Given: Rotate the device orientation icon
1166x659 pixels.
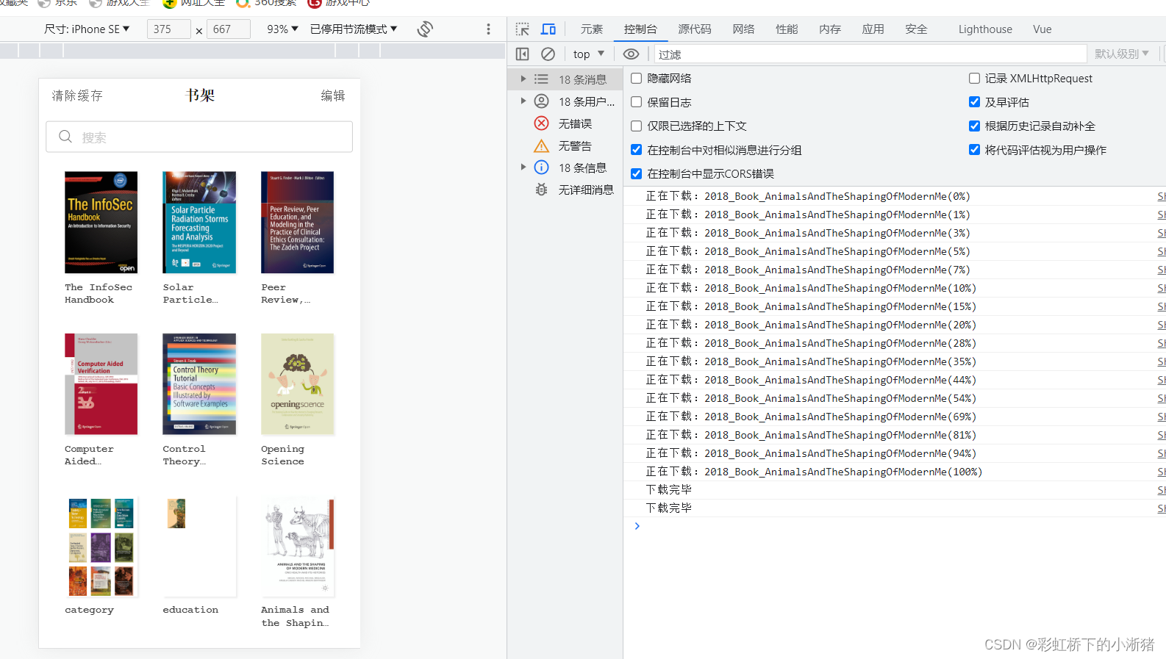Looking at the screenshot, I should pos(425,29).
